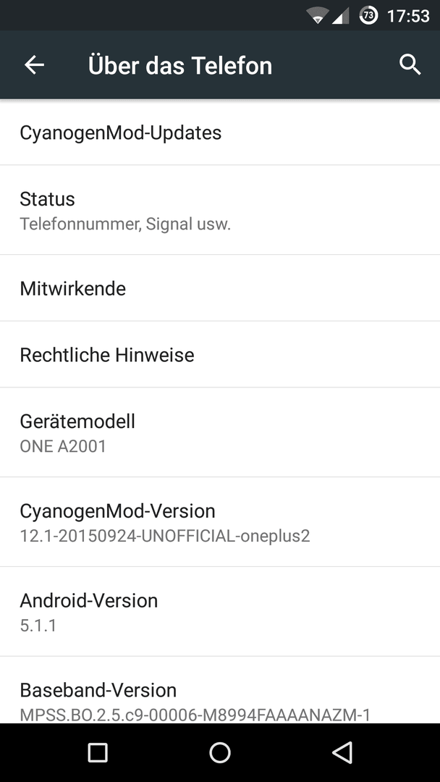Screen dimensions: 440x782
Task: Open the search magnifier icon
Action: (410, 65)
